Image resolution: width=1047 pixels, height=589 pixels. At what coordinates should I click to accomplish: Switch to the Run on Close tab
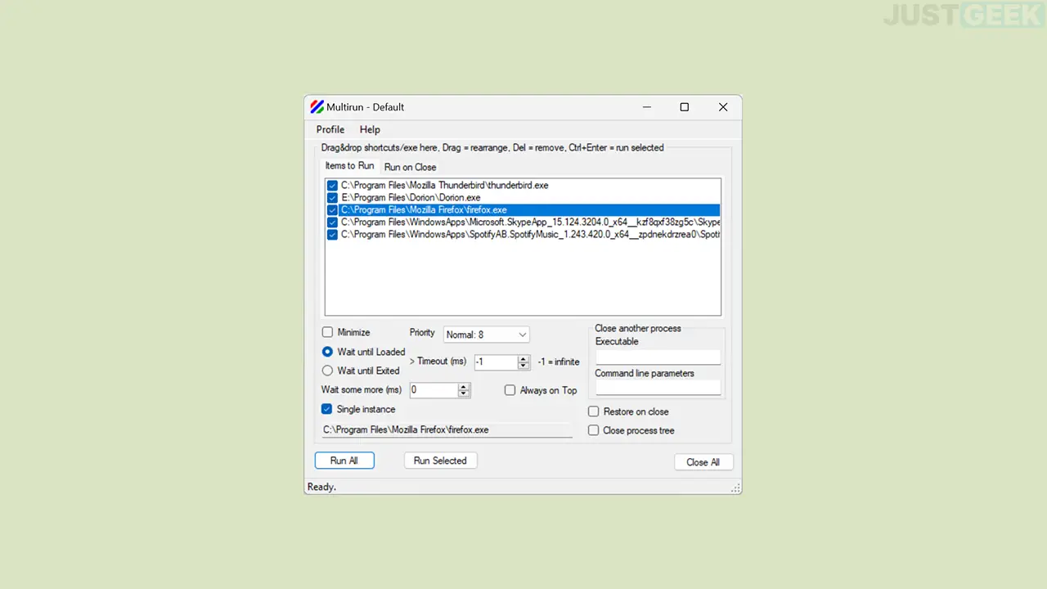coord(411,167)
